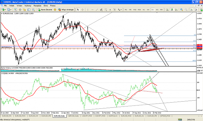203x121 pixels.
Task: Open the MetaEditor yellow diamond icon
Action: click(55, 10)
